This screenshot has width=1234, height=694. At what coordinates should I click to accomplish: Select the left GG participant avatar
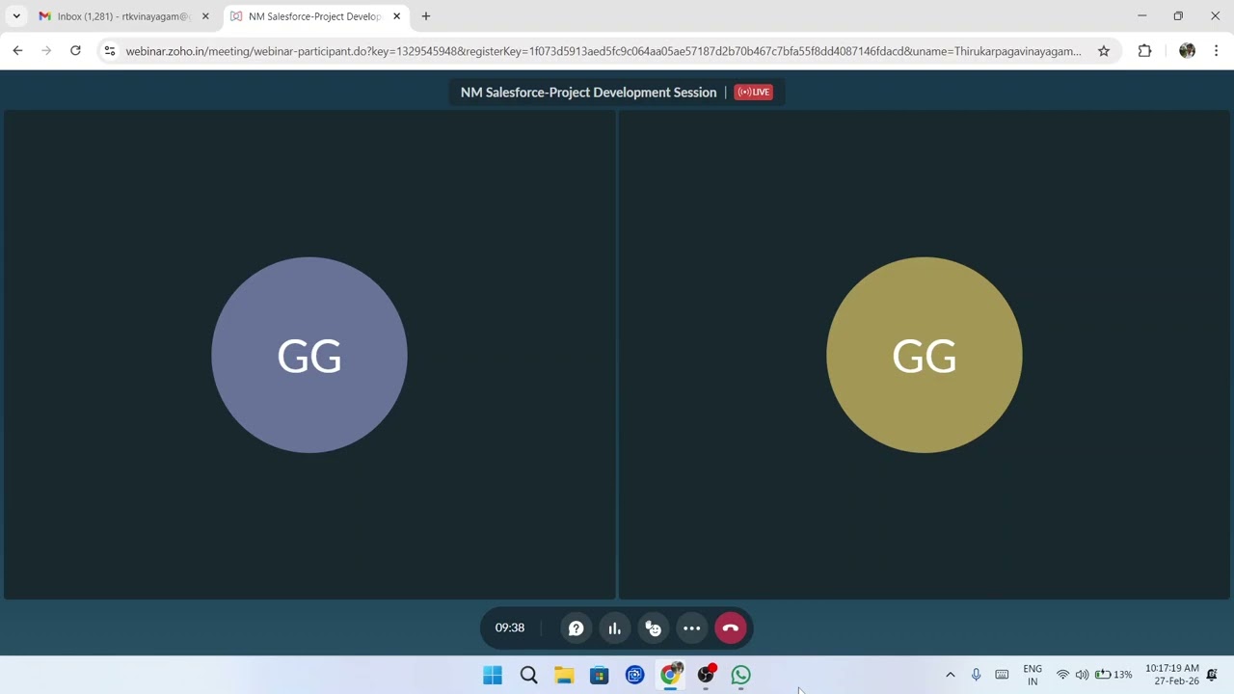(309, 355)
